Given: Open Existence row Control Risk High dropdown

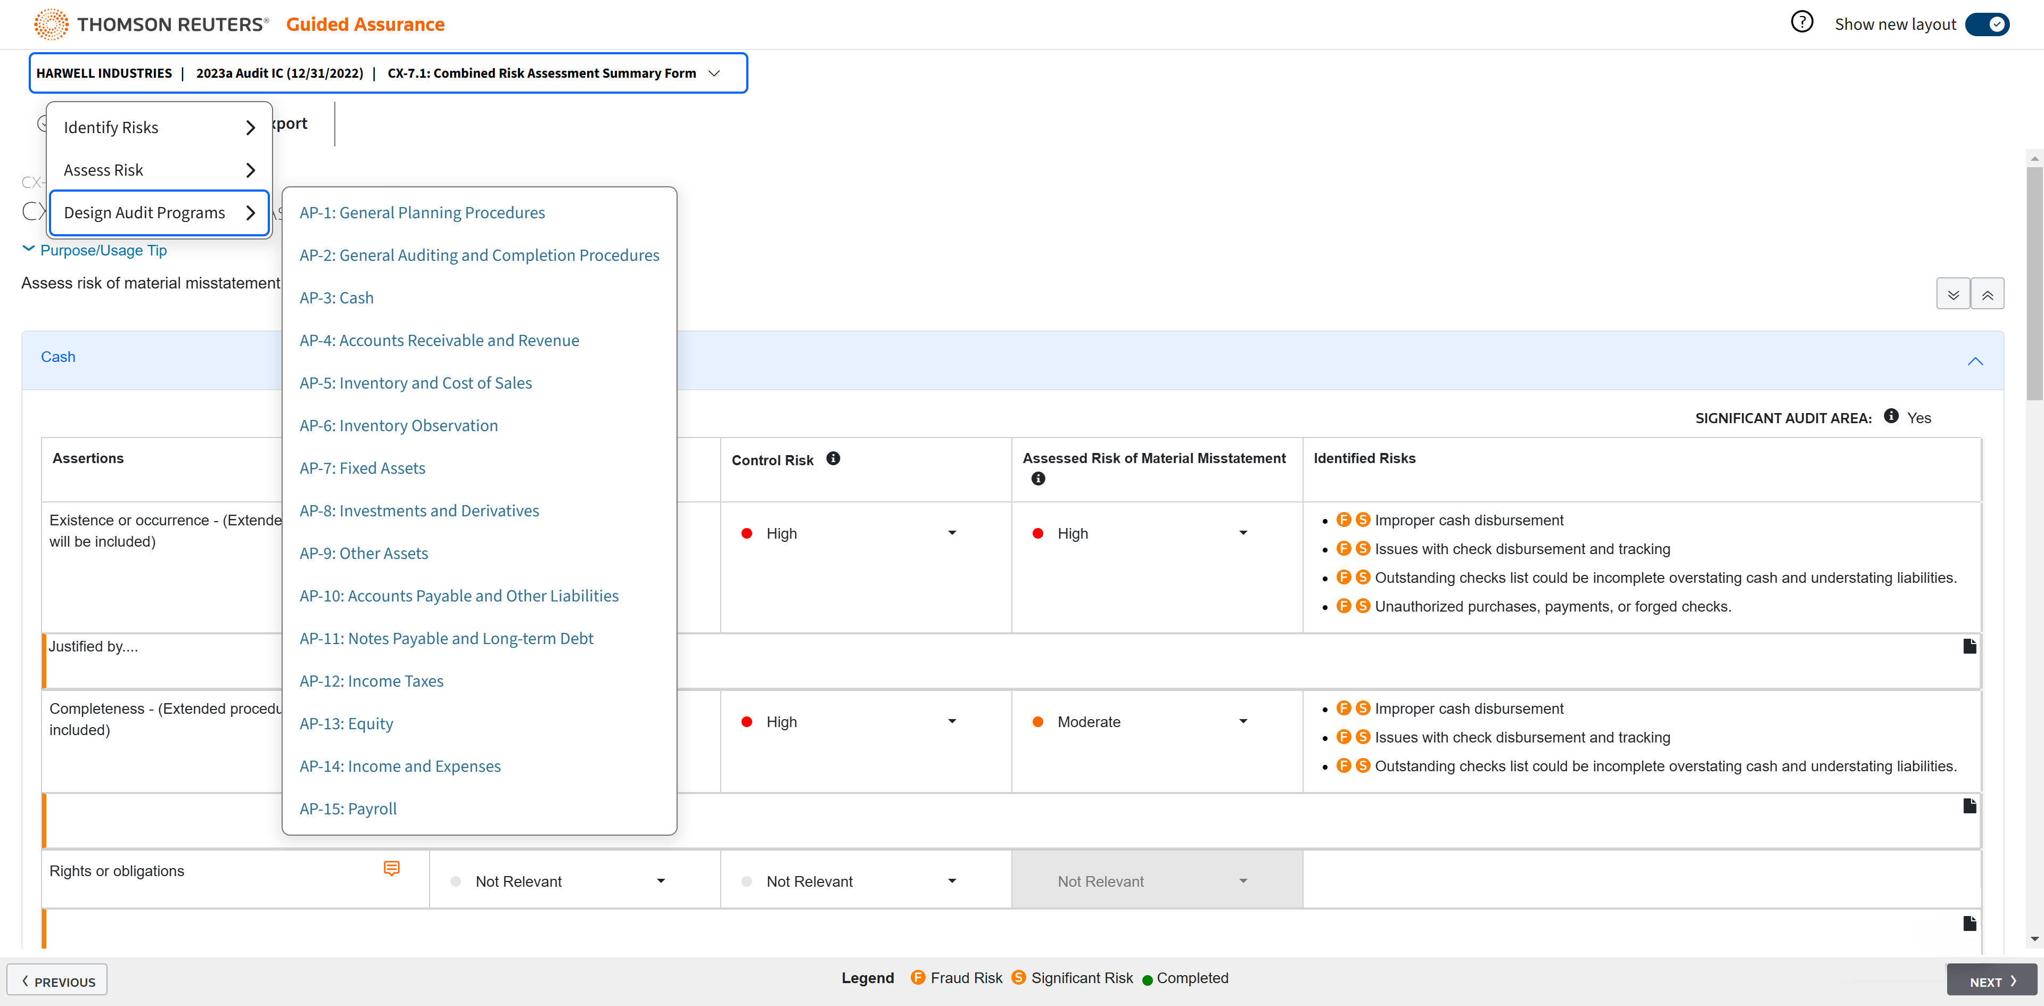Looking at the screenshot, I should pyautogui.click(x=951, y=533).
